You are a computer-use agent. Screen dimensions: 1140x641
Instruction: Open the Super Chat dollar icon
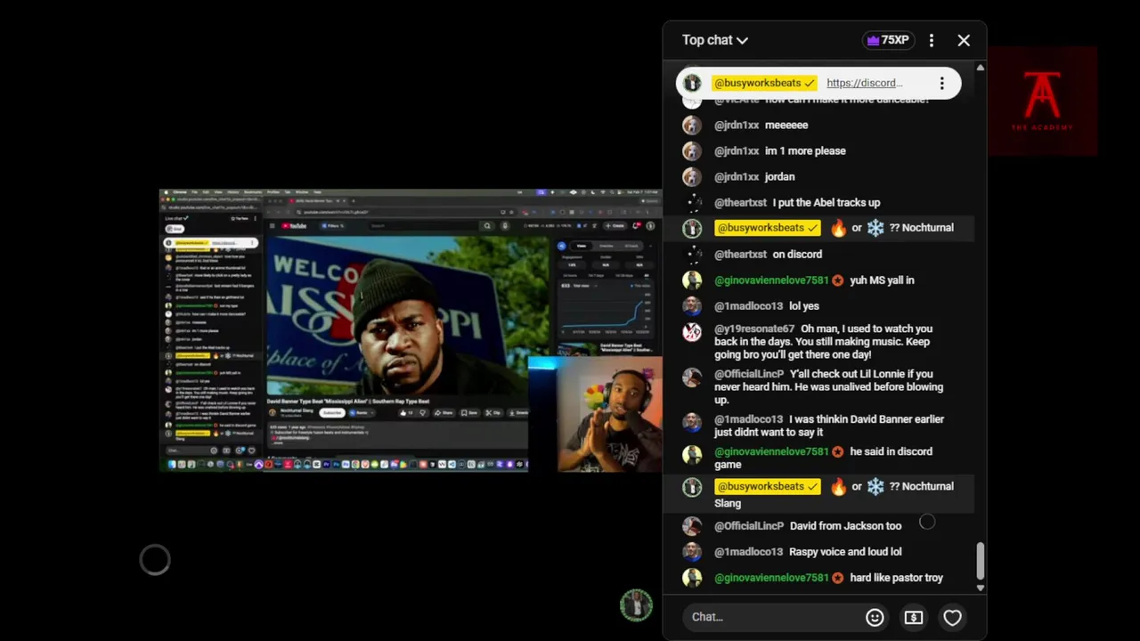(x=914, y=617)
